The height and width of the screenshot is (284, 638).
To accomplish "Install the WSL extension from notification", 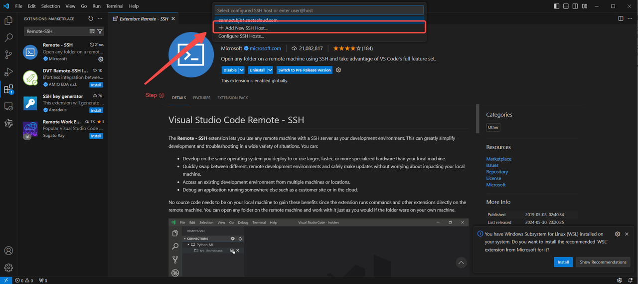I will pos(563,262).
